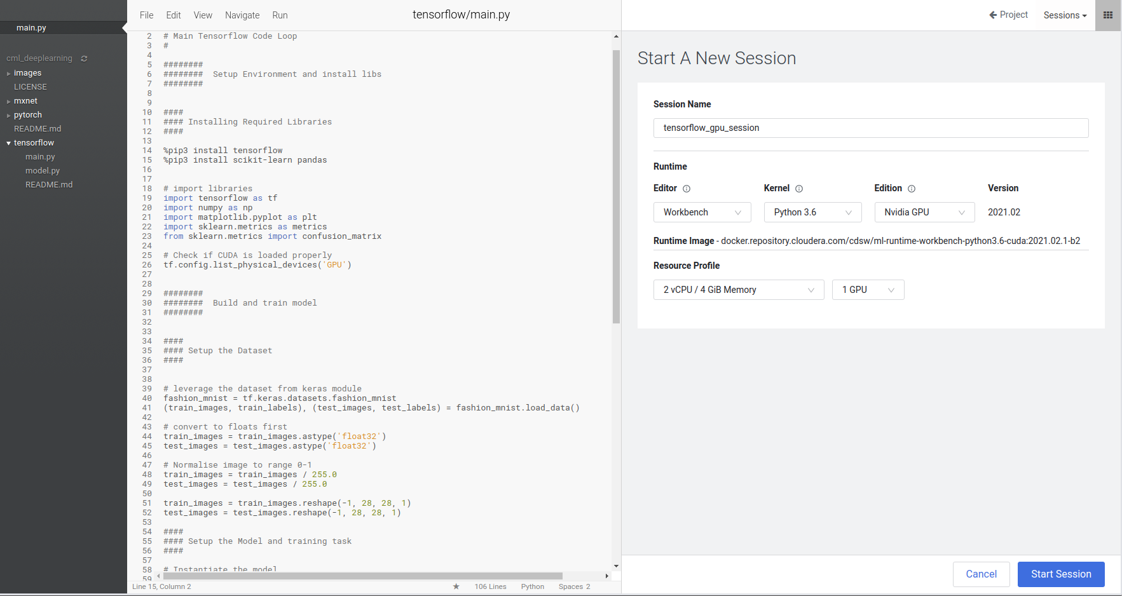This screenshot has width=1122, height=596.
Task: Expand the mxnet folder
Action: [x=9, y=102]
